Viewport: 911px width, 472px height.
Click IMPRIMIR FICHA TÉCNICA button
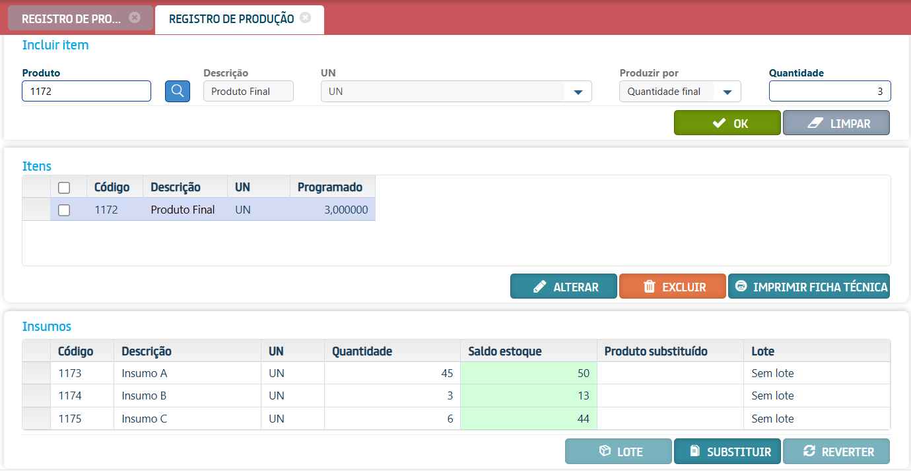[x=809, y=287]
